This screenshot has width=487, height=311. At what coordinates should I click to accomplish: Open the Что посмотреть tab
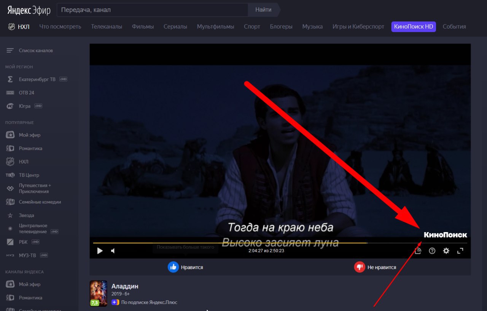coord(60,27)
